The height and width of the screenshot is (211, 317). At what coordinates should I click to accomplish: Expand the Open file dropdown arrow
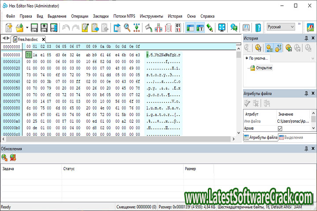[27, 27]
